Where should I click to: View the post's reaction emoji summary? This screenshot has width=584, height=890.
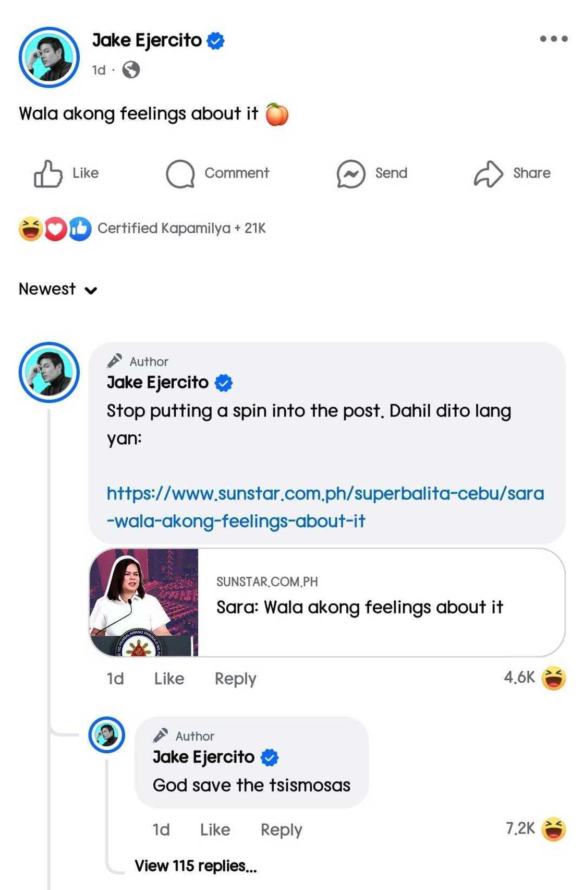pyautogui.click(x=55, y=229)
